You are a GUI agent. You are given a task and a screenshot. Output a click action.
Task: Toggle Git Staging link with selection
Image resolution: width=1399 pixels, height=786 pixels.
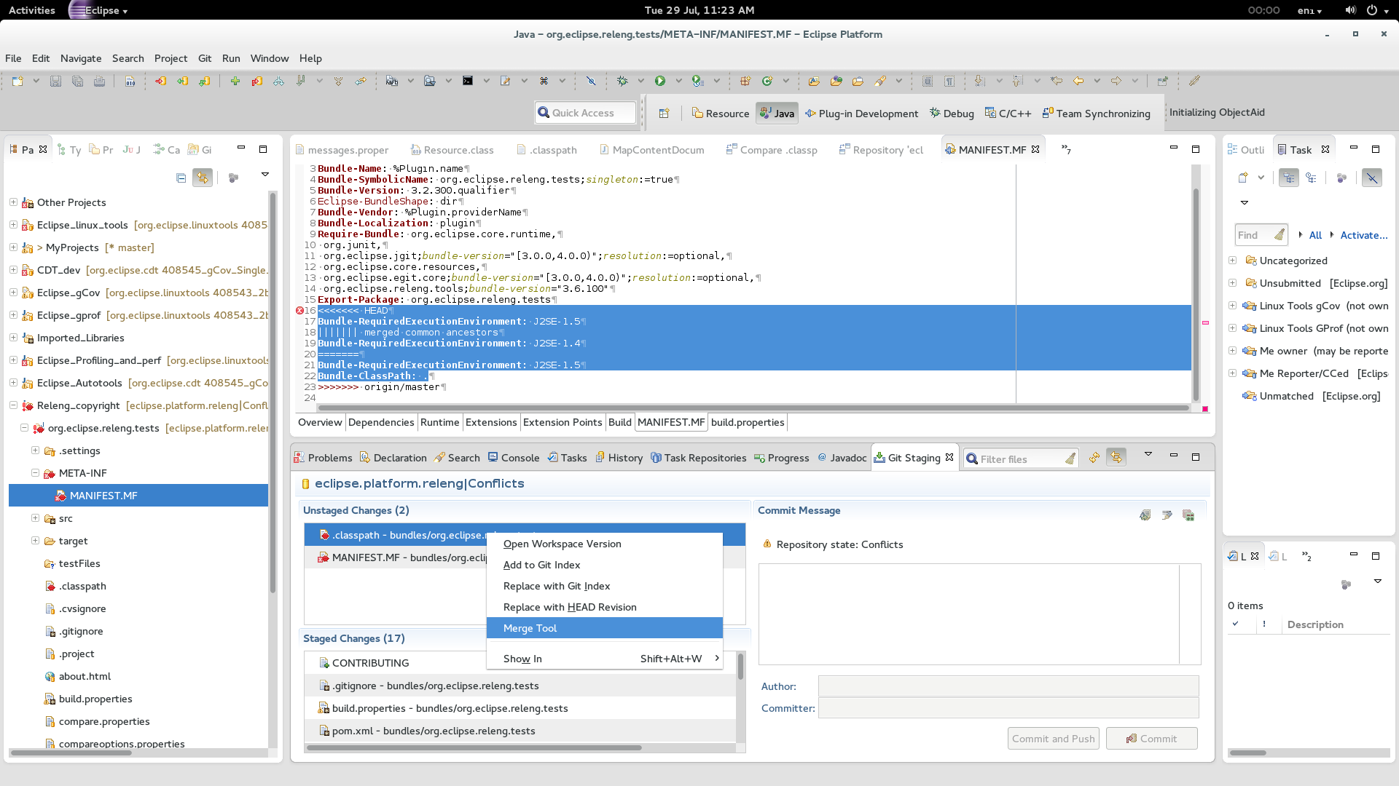click(x=1116, y=458)
